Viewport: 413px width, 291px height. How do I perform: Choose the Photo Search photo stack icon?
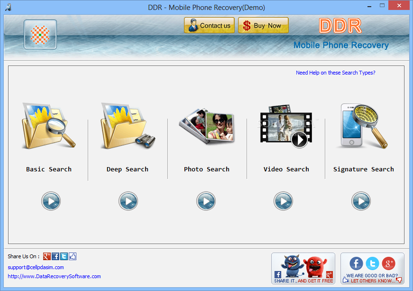(207, 126)
